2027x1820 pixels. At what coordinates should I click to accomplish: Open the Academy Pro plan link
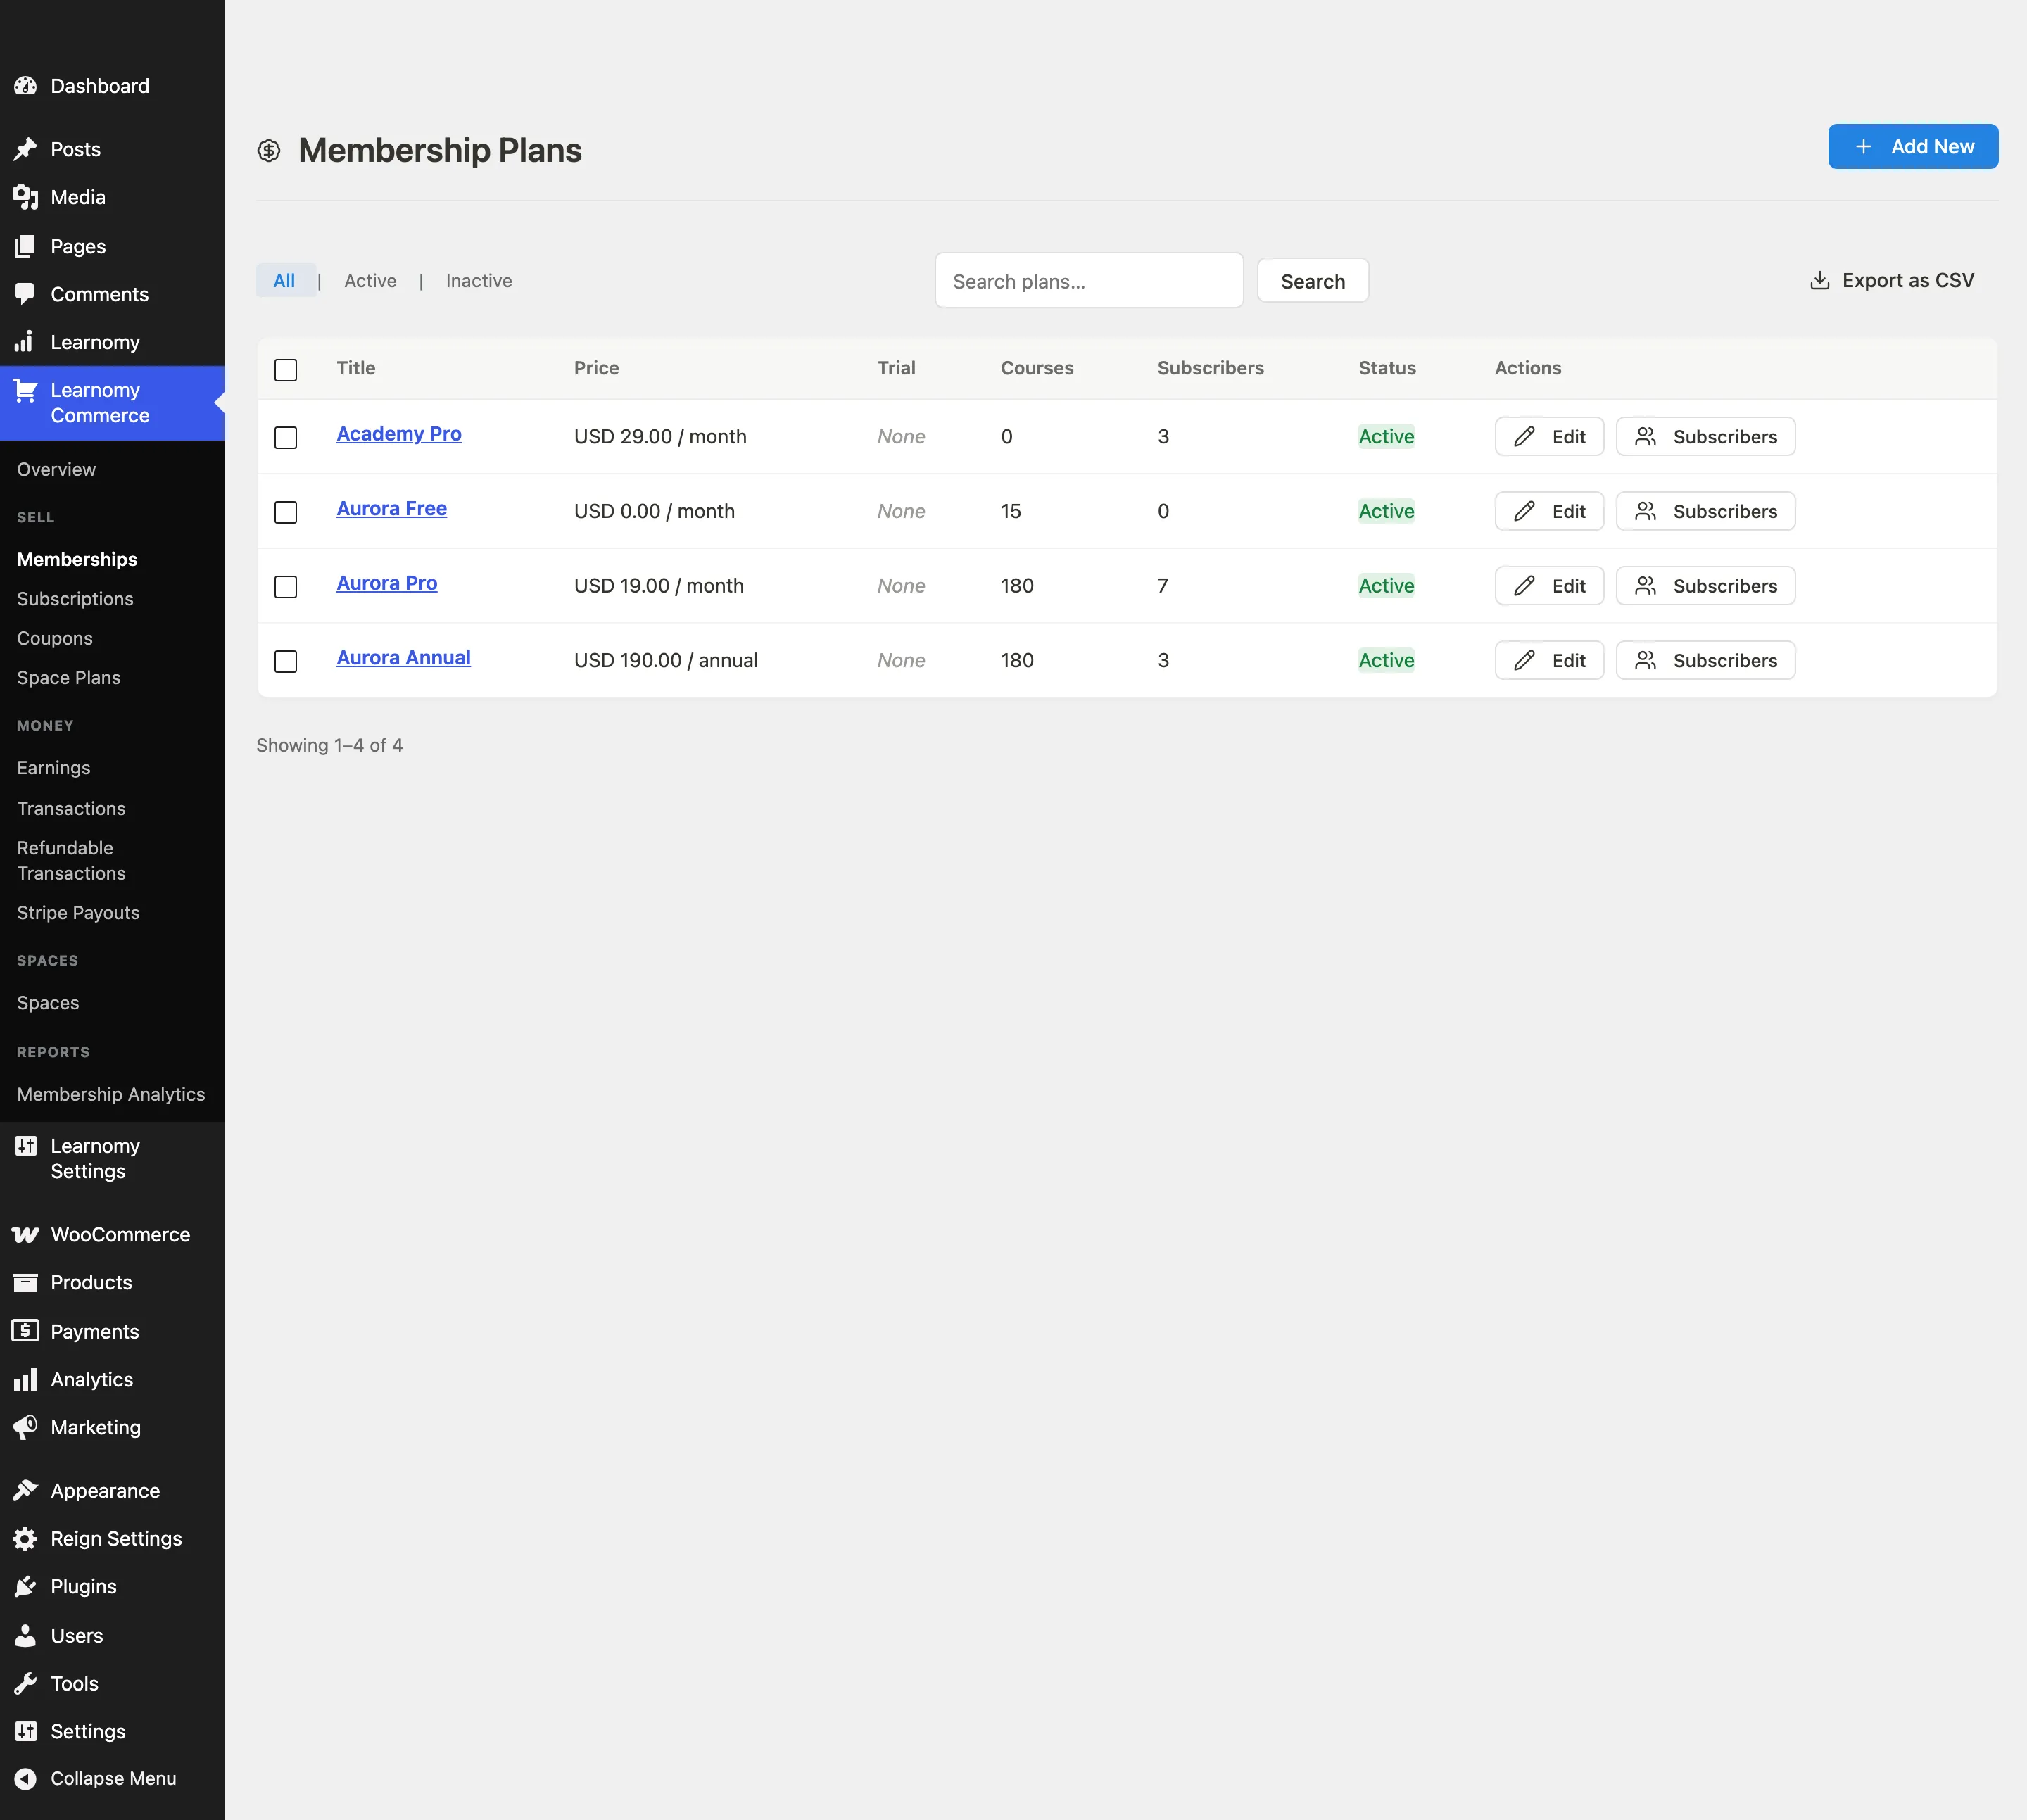pyautogui.click(x=399, y=434)
